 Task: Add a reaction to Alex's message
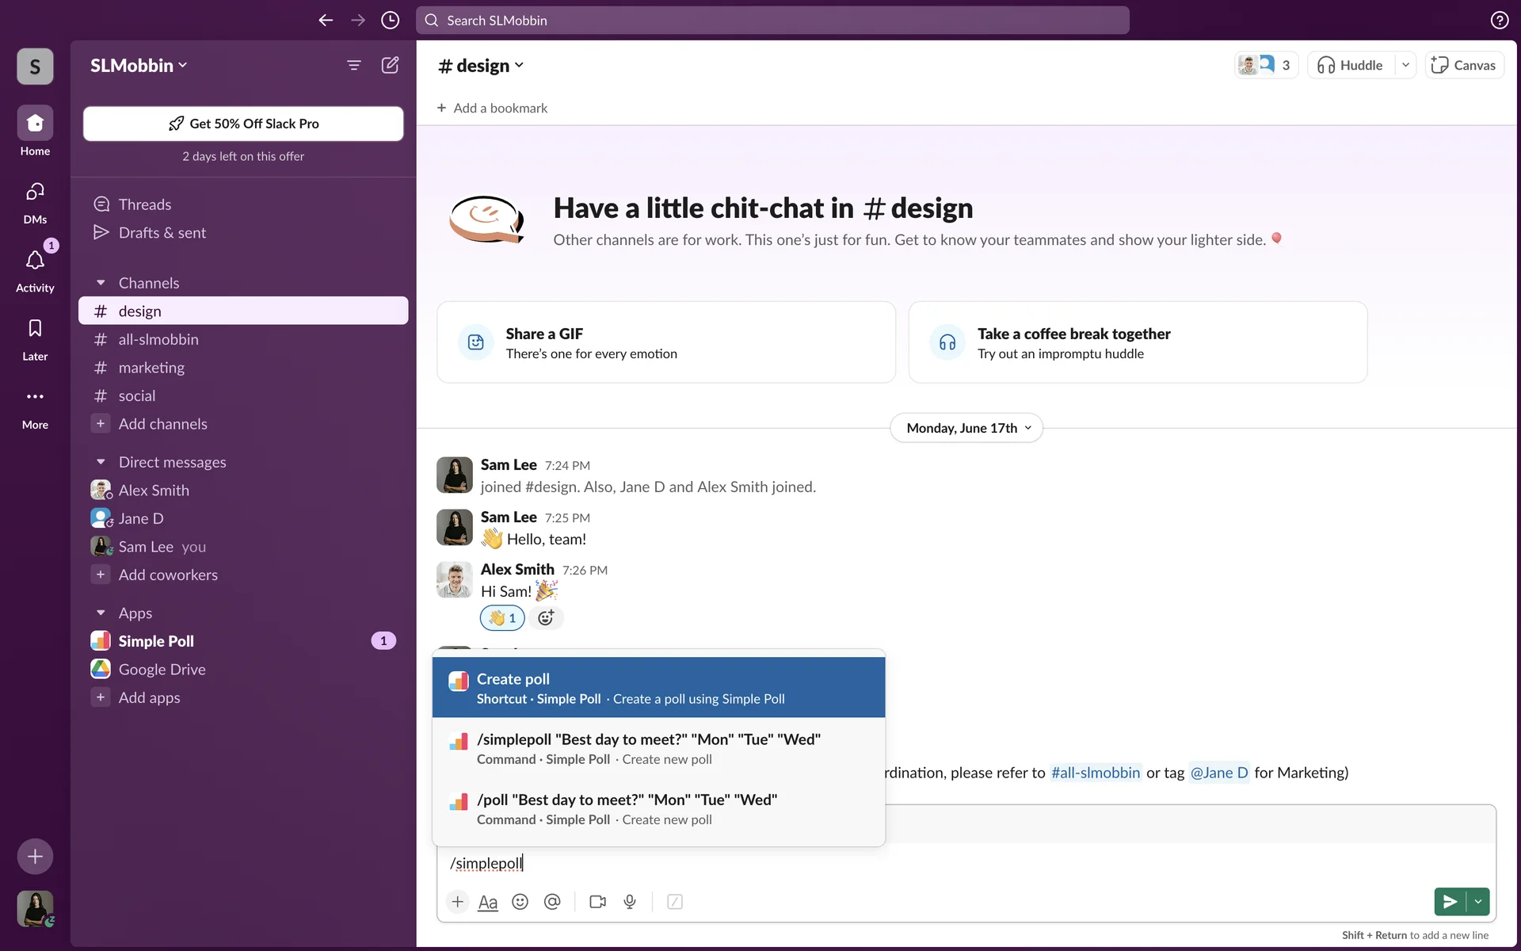[546, 618]
